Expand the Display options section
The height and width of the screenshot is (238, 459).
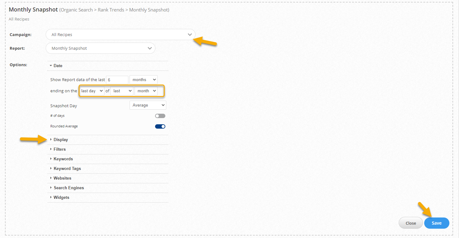61,140
